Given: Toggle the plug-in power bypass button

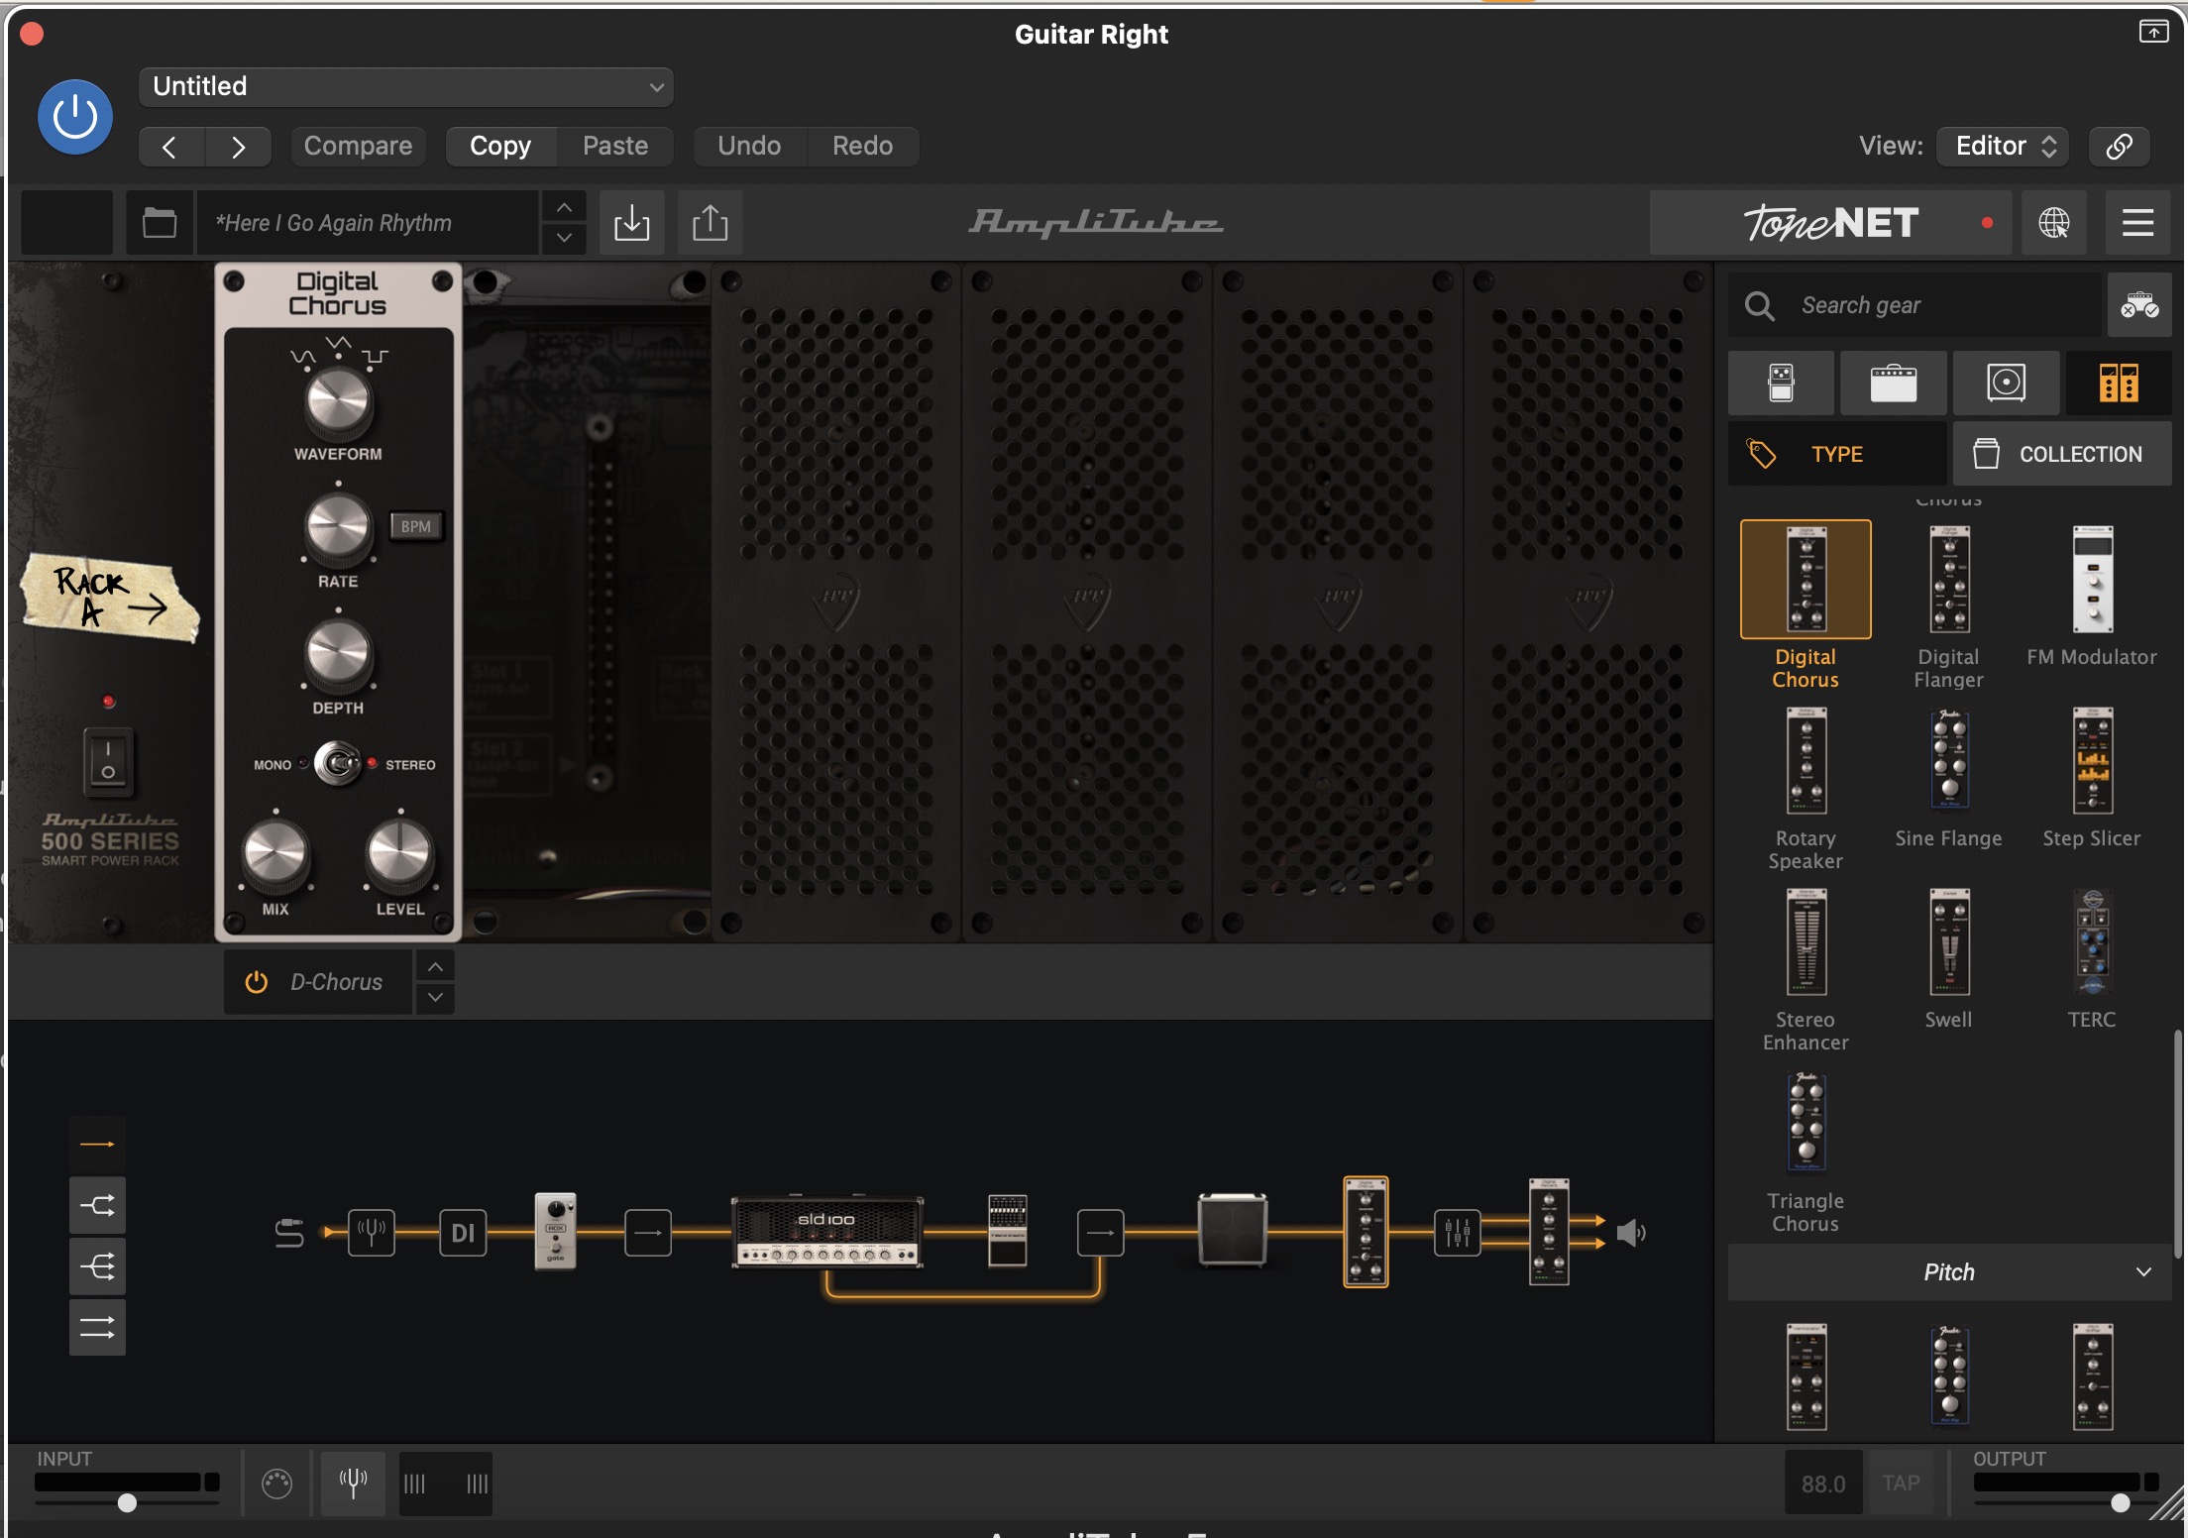Looking at the screenshot, I should coord(75,117).
